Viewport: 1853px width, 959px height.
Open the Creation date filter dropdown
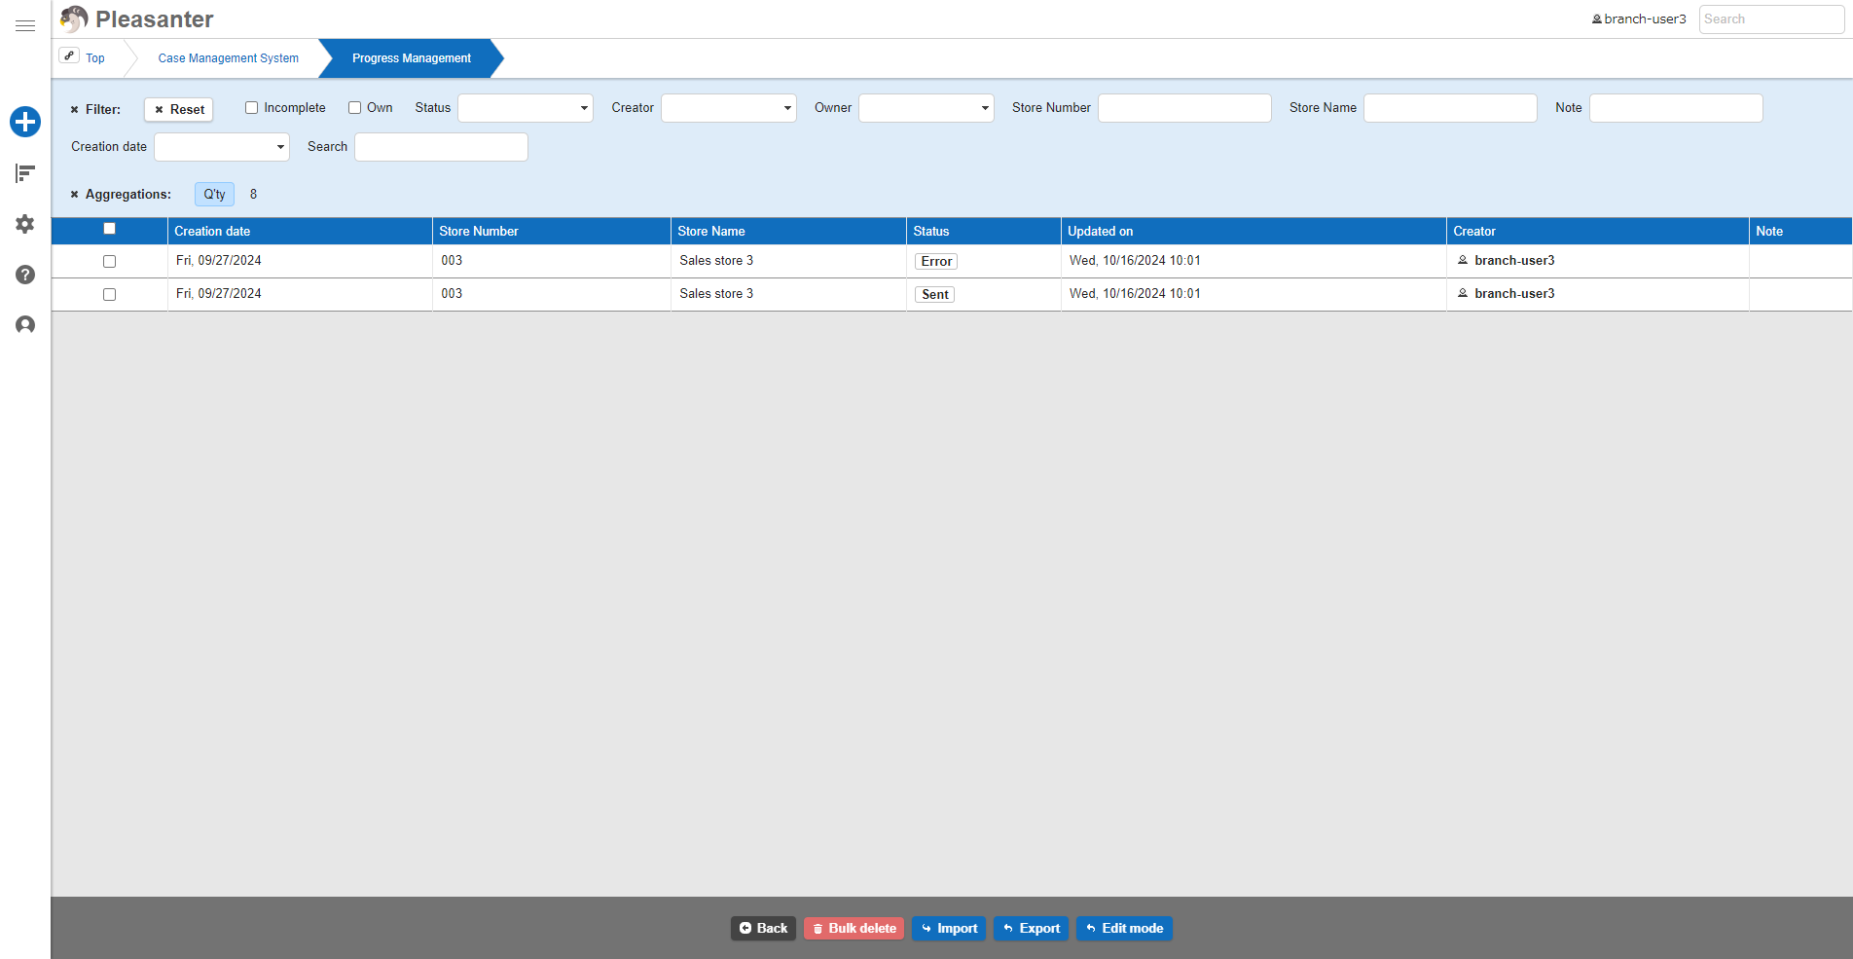pyautogui.click(x=222, y=147)
